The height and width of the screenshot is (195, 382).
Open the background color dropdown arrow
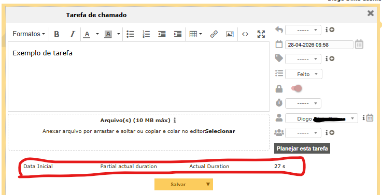(118, 34)
